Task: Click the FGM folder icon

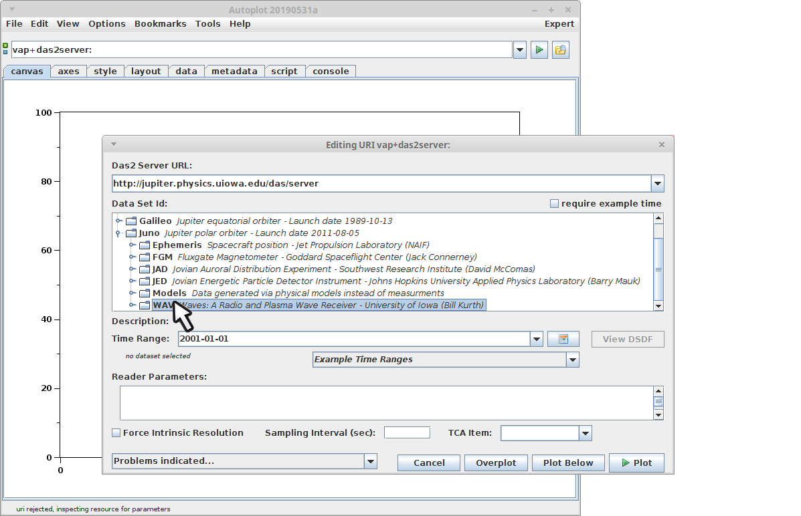Action: (145, 257)
